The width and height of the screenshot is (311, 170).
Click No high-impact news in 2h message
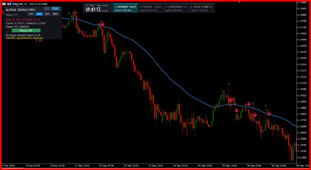click(x=23, y=35)
